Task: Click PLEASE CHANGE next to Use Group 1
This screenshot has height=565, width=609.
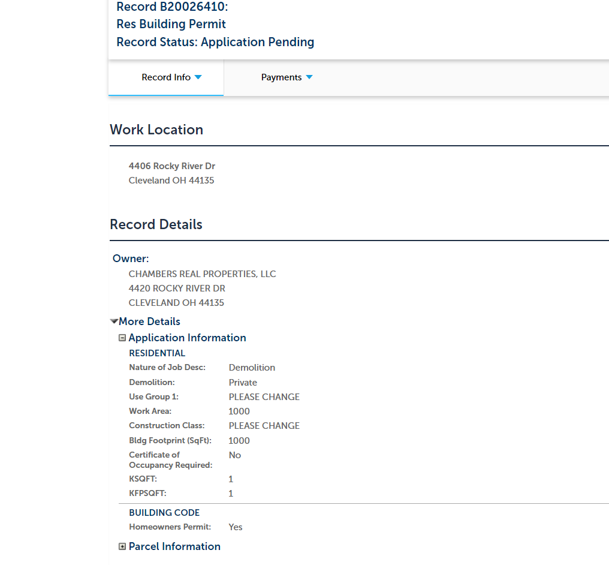Action: click(264, 396)
